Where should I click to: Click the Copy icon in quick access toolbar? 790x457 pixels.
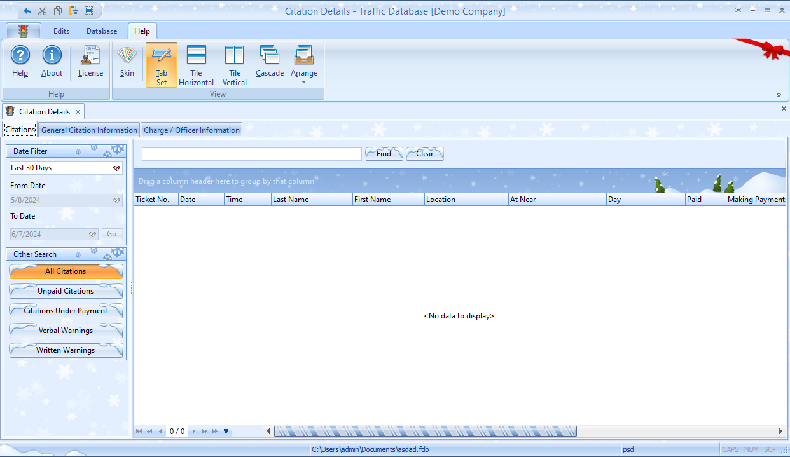pyautogui.click(x=58, y=11)
